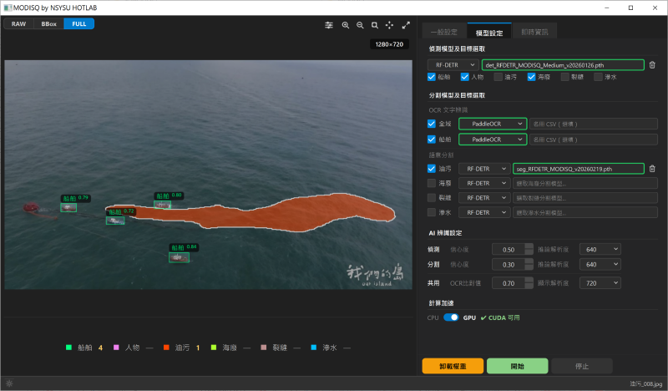The image size is (668, 391).
Task: Click the seg_RFDETR_MODISQ model path field
Action: [x=579, y=169]
